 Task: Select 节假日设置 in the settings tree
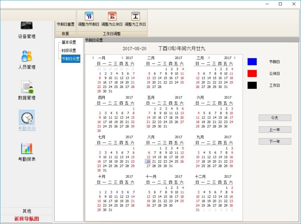tap(71, 59)
